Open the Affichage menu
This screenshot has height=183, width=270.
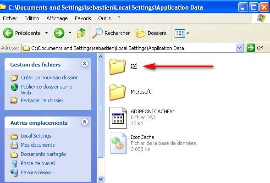point(57,18)
